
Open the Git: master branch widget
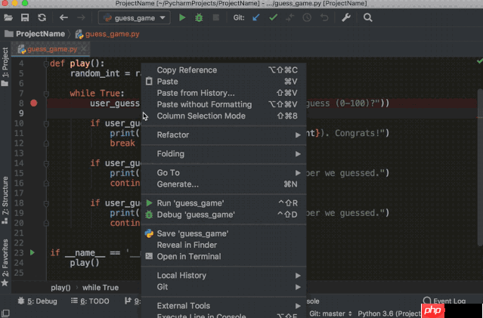click(x=330, y=313)
